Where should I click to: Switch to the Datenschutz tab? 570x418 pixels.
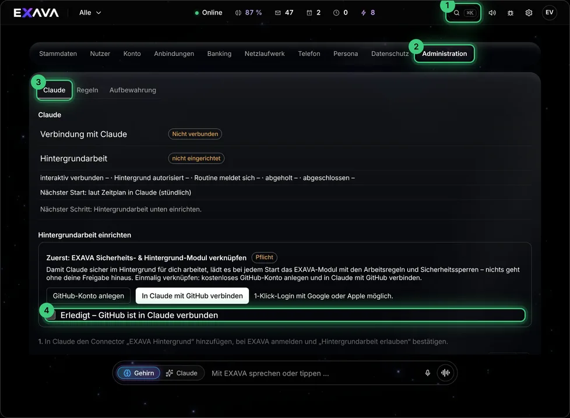(390, 54)
